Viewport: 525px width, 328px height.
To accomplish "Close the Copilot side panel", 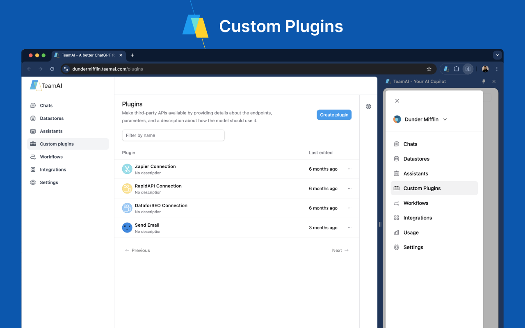I will (494, 82).
